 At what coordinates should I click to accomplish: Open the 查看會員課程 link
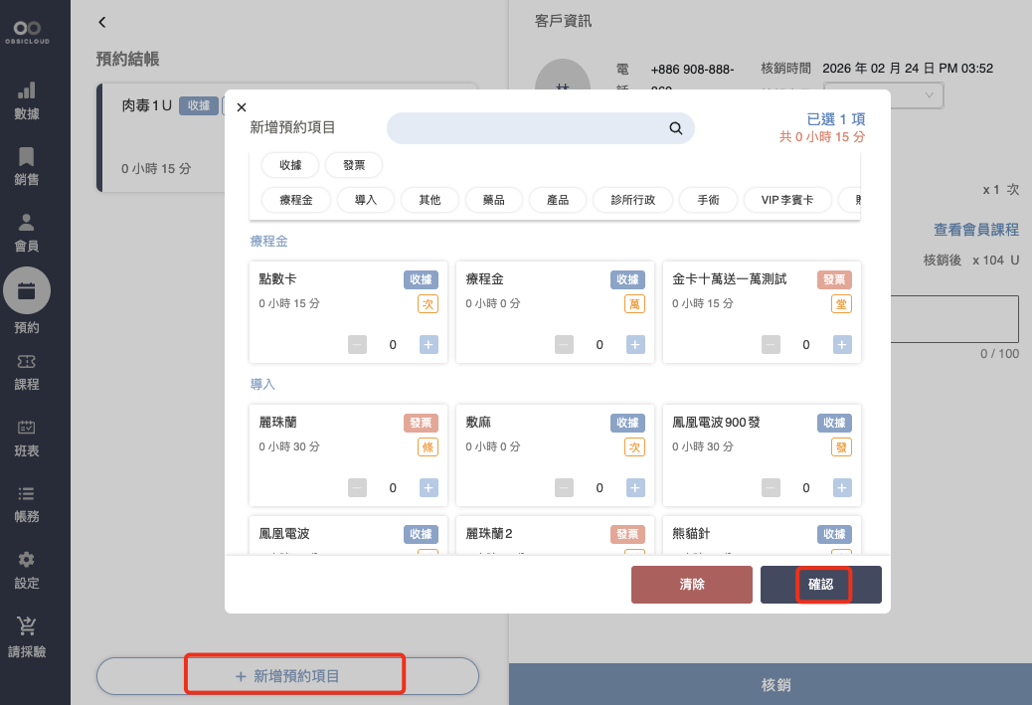point(975,230)
